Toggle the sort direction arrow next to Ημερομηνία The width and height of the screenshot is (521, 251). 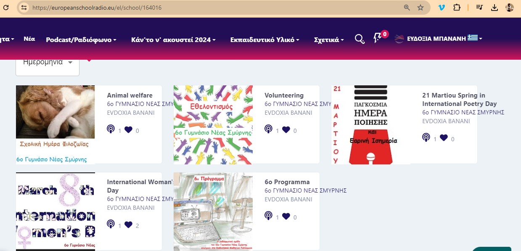point(89,61)
